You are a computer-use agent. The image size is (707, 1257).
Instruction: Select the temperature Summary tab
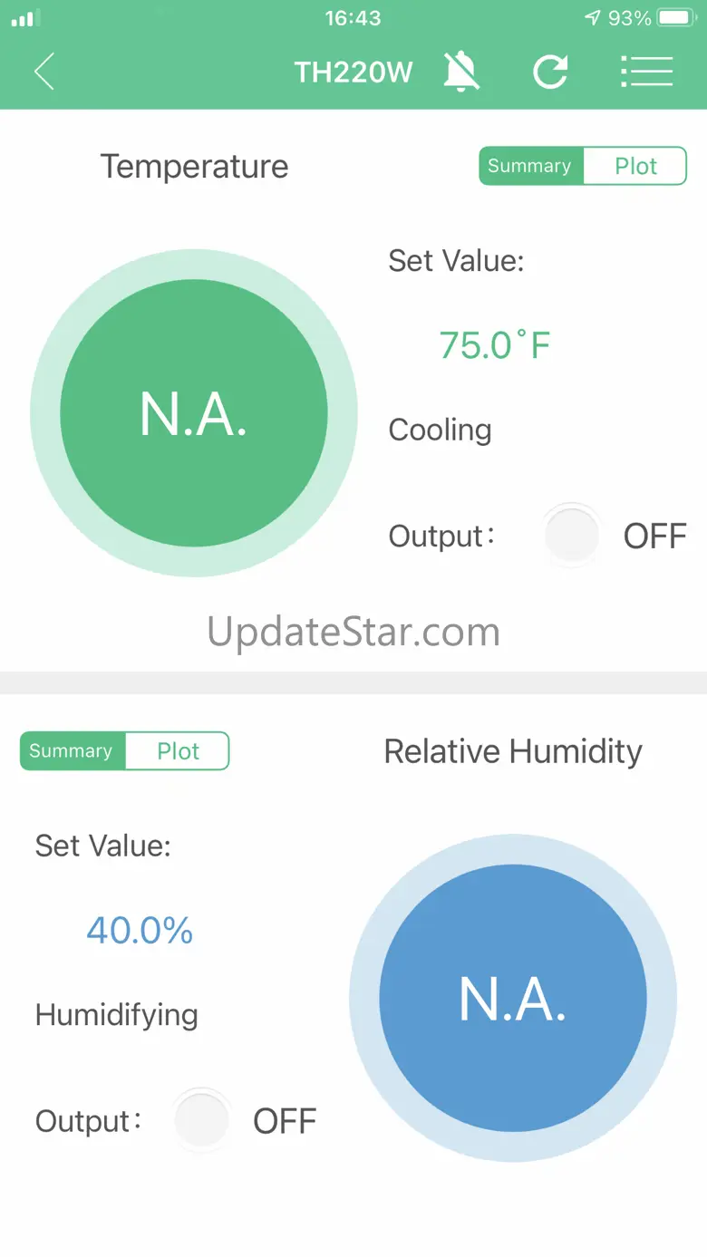click(x=530, y=167)
